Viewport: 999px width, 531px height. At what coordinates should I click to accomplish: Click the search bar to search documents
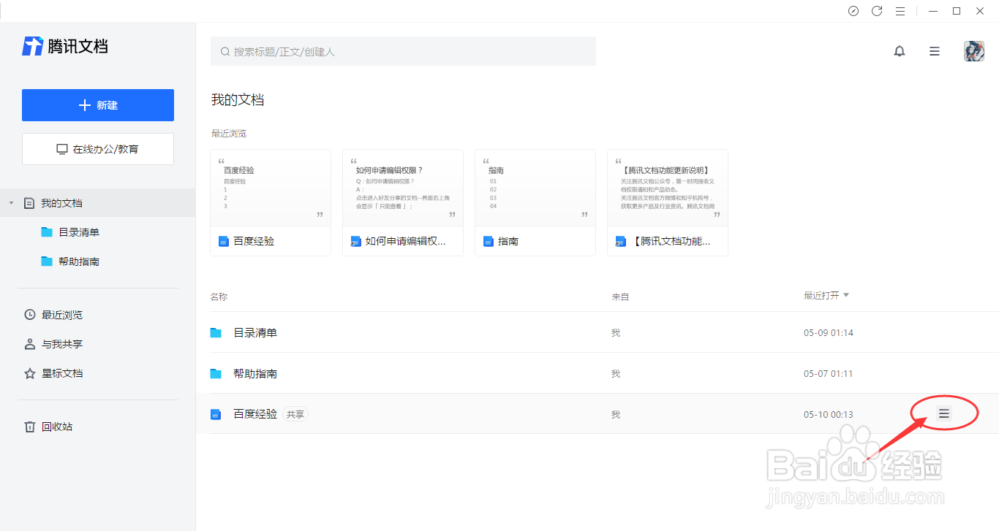(x=402, y=51)
